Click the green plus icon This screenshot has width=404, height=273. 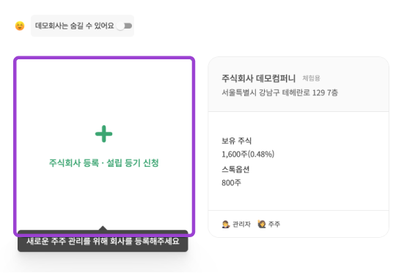click(103, 134)
